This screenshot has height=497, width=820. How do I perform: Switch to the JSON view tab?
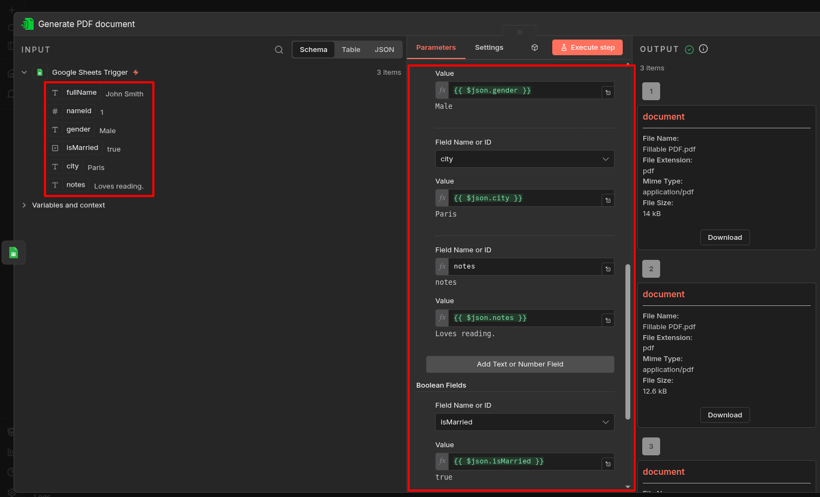click(x=384, y=49)
